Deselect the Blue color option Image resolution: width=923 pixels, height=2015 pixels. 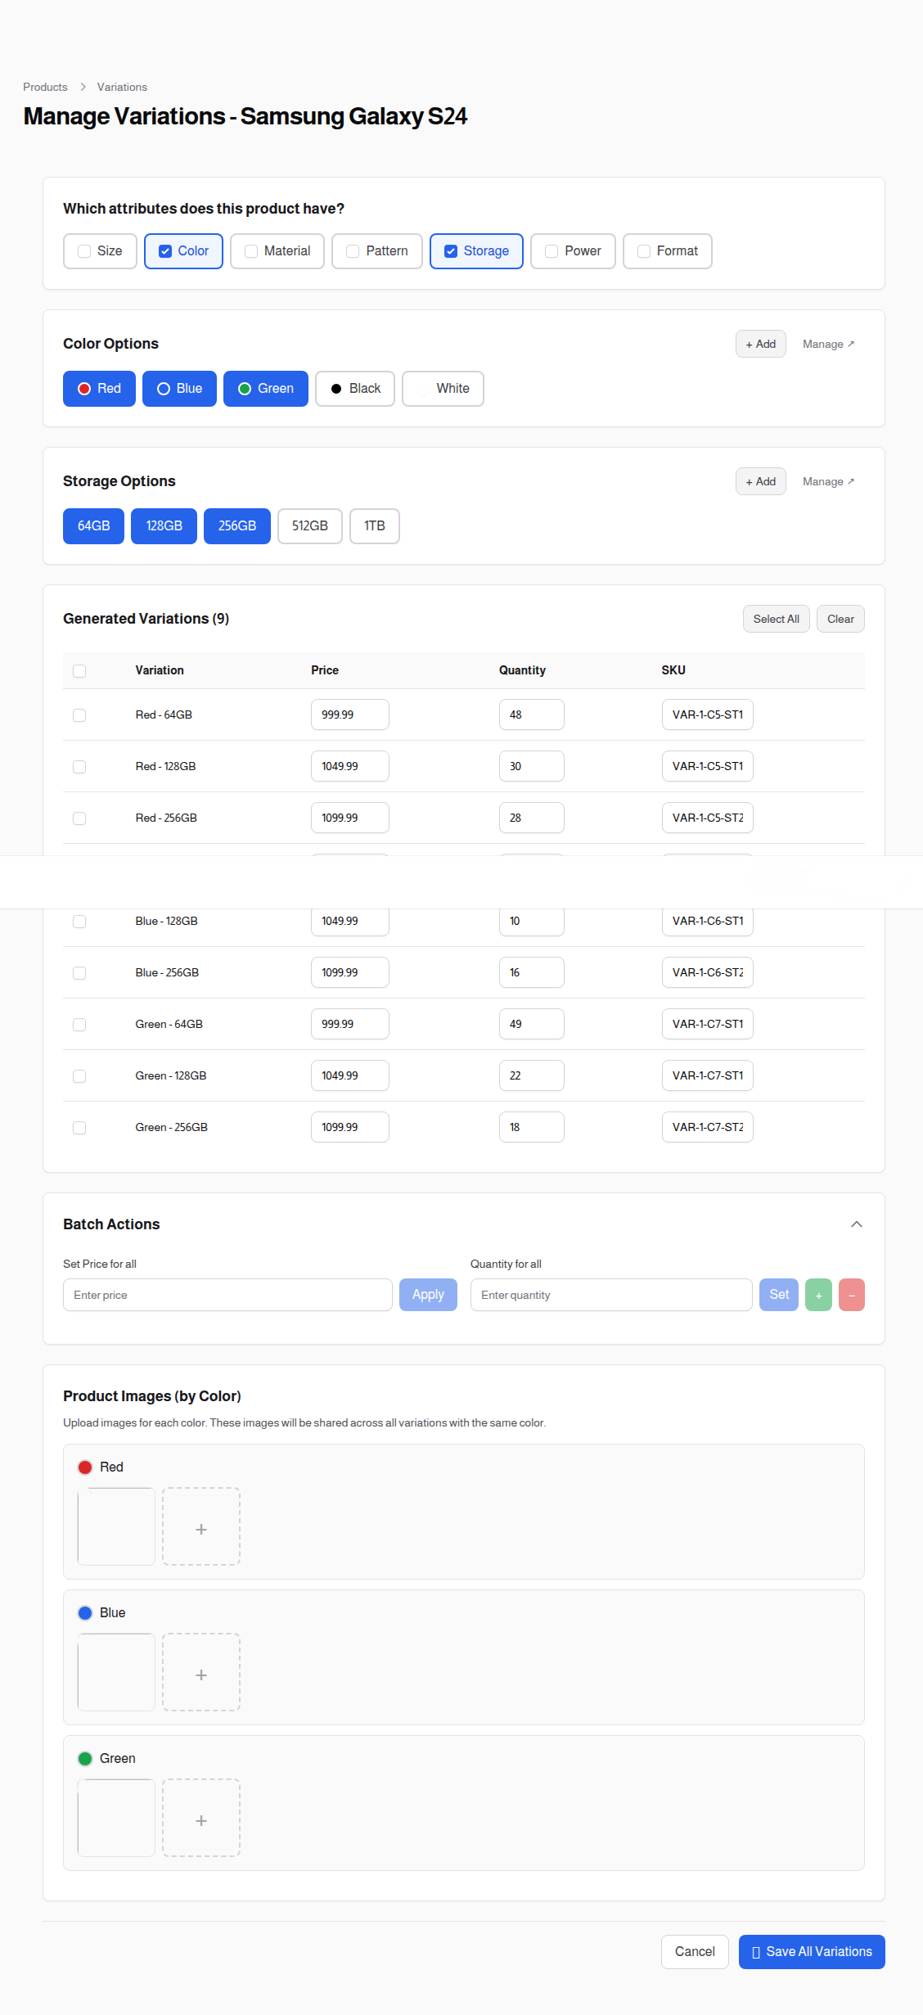[x=179, y=389]
